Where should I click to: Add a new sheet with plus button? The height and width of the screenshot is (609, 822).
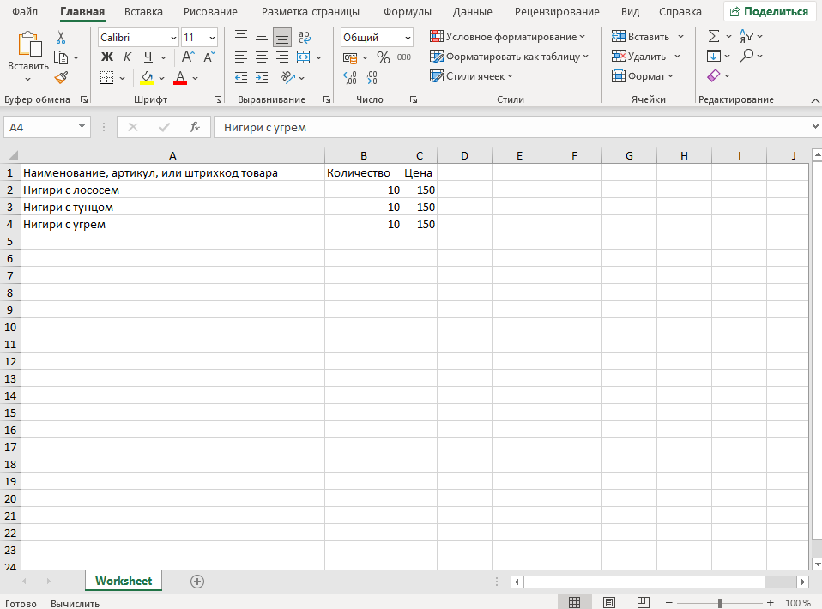click(x=197, y=582)
